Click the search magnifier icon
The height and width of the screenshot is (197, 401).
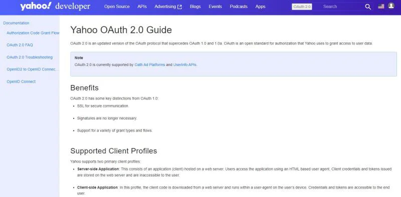point(368,7)
